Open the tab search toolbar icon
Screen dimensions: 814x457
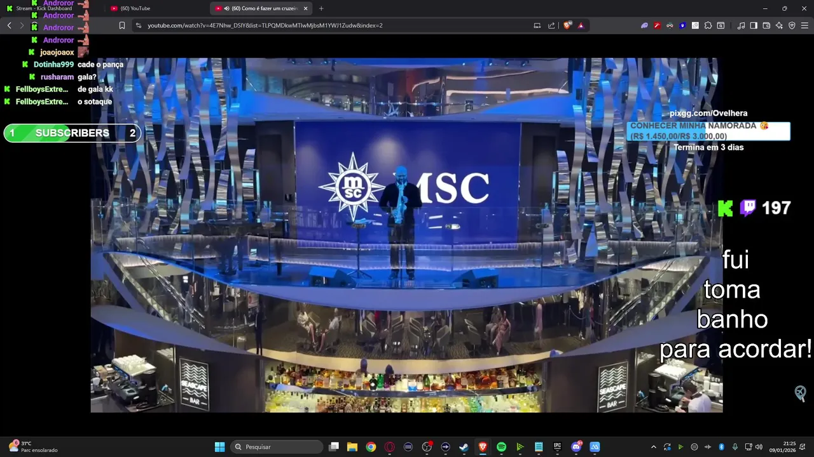(721, 25)
